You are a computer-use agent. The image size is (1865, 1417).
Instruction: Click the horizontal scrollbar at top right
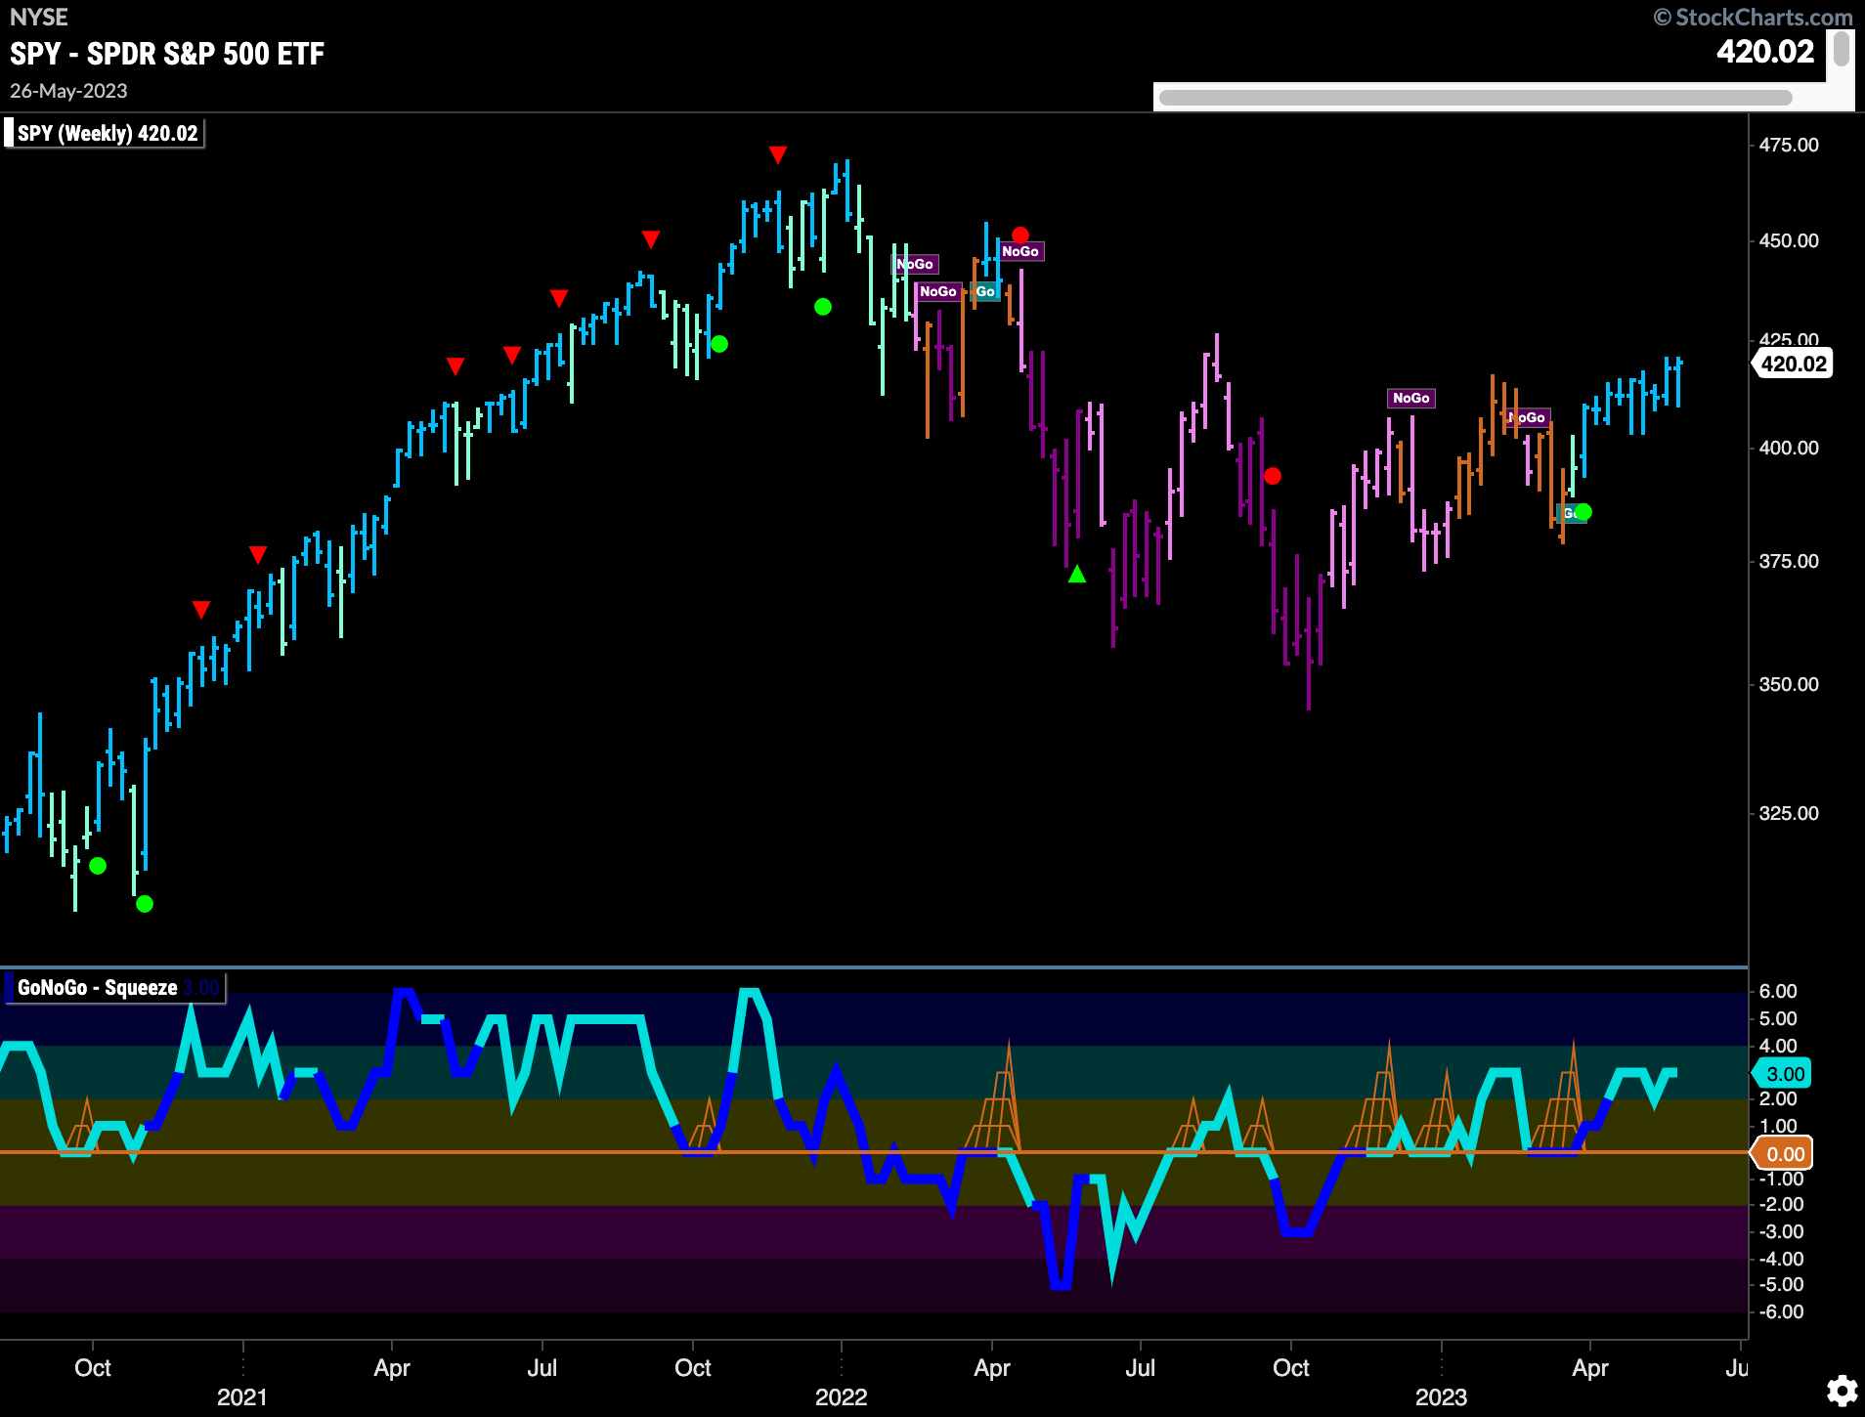[1475, 97]
